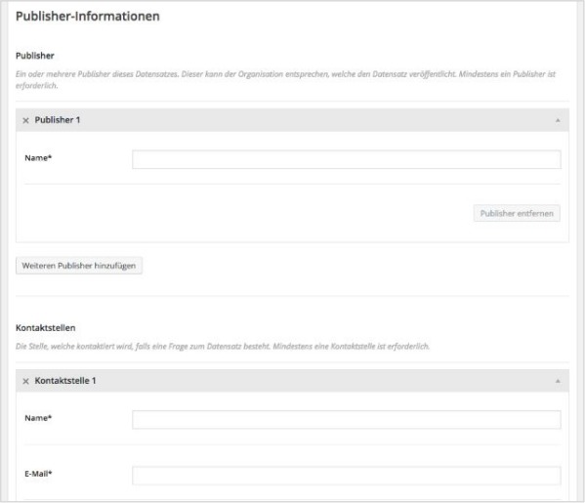585x503 pixels.
Task: Focus the Kontaktstelle 1 Name input field
Action: pos(347,420)
